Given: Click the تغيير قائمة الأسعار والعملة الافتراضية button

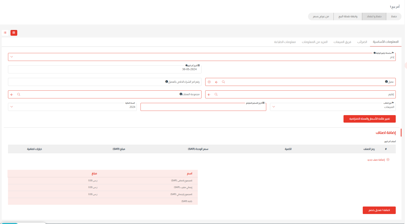Looking at the screenshot, I should pos(369,119).
